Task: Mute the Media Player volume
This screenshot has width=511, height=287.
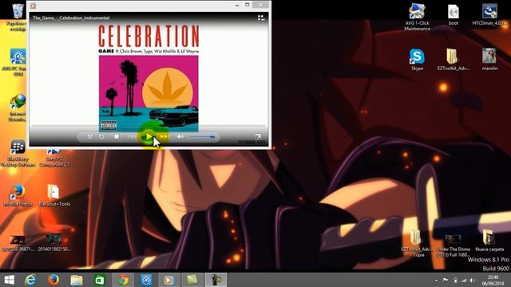Action: click(180, 136)
